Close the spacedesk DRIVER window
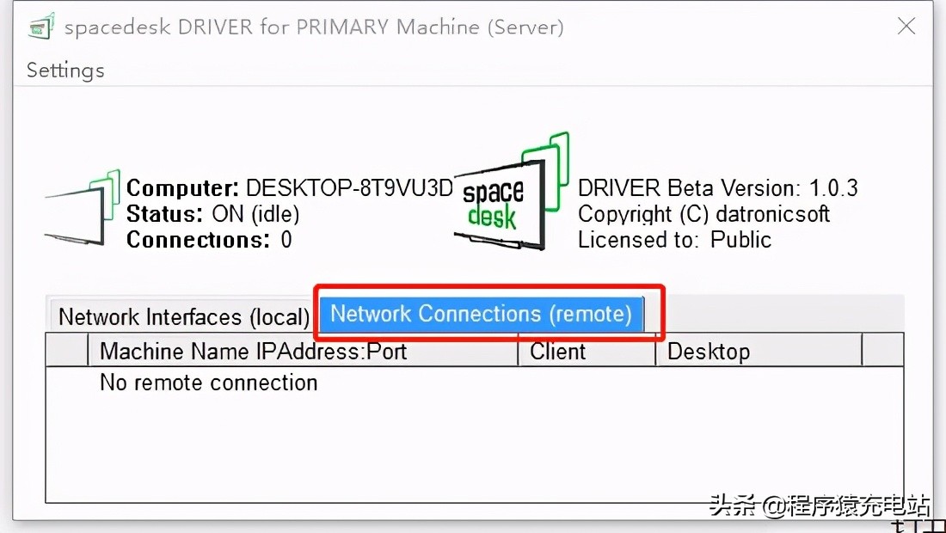 pos(906,26)
